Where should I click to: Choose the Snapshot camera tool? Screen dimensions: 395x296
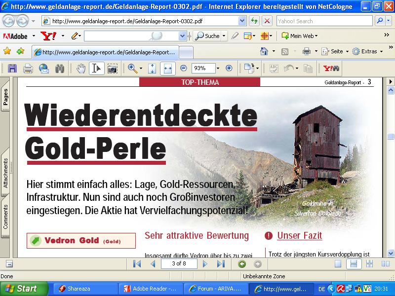pyautogui.click(x=113, y=68)
